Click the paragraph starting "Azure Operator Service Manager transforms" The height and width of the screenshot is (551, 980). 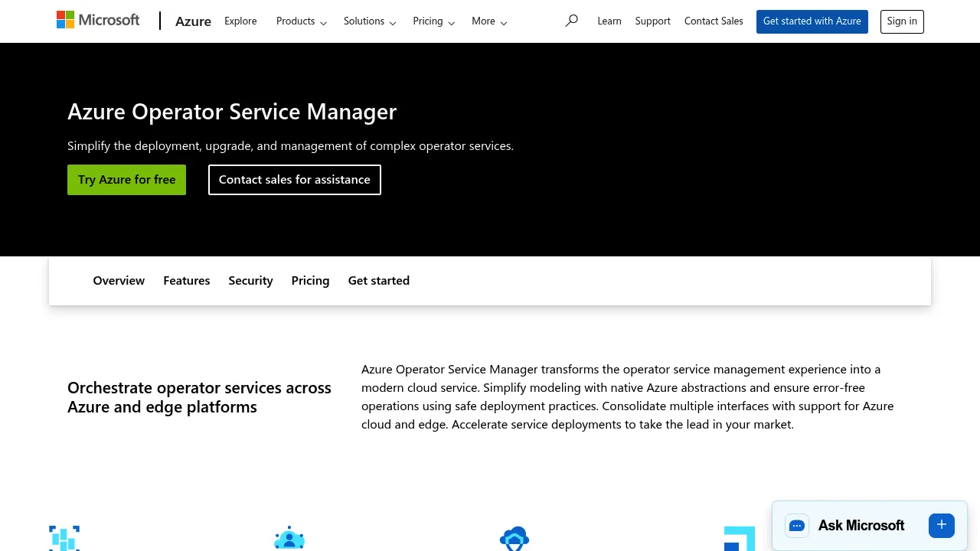(628, 397)
